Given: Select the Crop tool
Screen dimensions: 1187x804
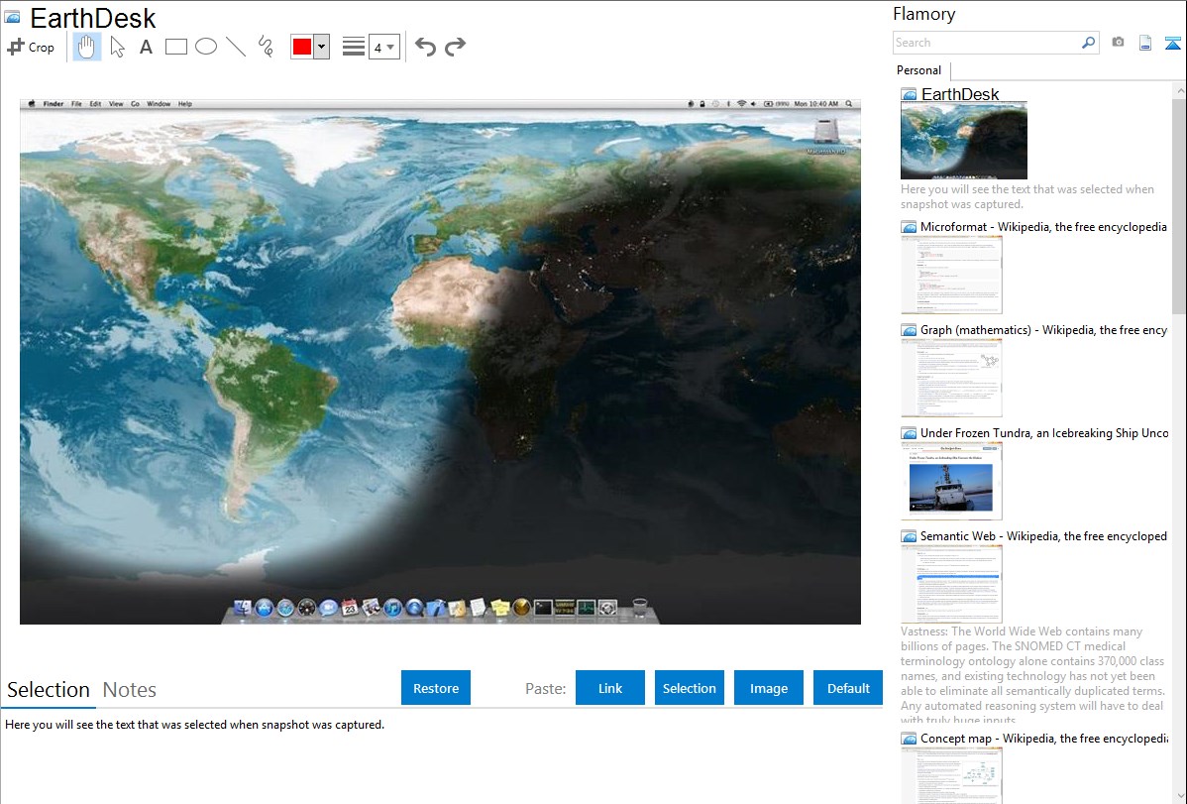Looking at the screenshot, I should 31,47.
